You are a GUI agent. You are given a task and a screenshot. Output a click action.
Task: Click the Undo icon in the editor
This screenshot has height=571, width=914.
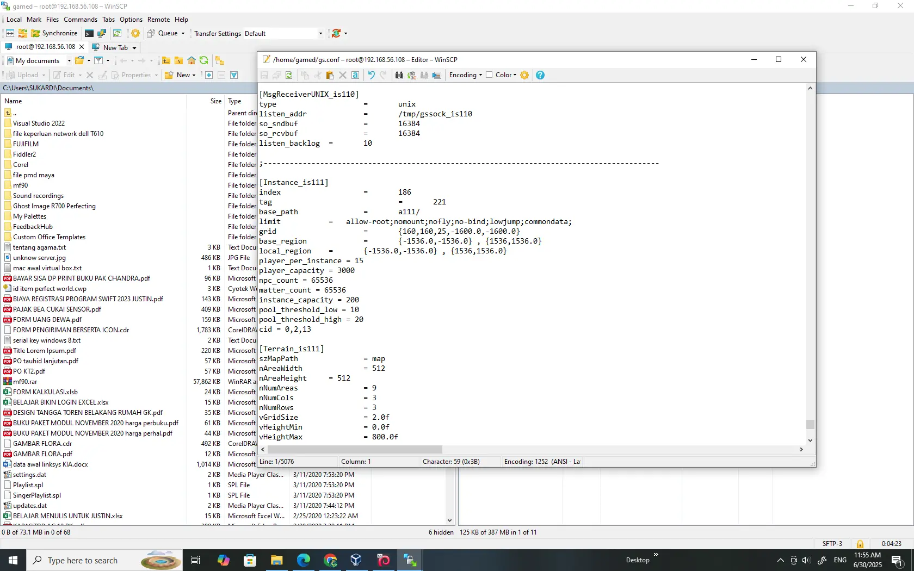tap(371, 75)
